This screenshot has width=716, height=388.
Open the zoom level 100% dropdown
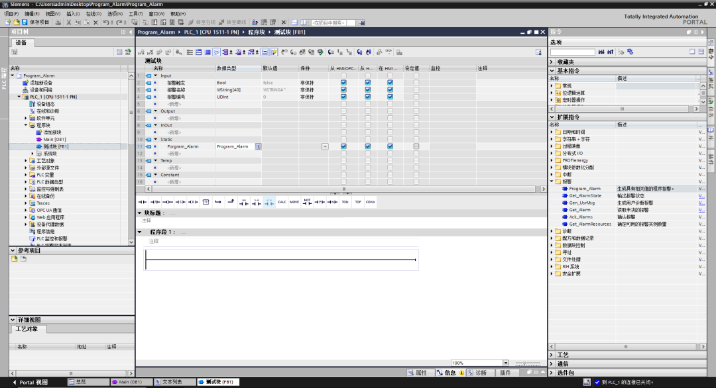[x=505, y=364]
